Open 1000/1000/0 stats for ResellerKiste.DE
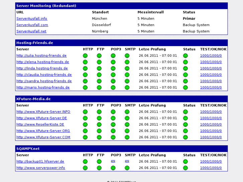The width and height of the screenshot is (243, 182). point(211,124)
